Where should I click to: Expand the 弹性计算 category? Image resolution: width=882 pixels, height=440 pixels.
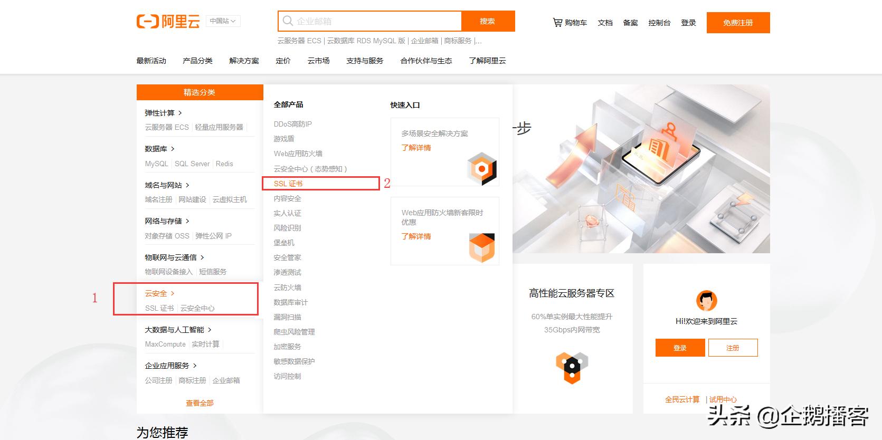163,113
